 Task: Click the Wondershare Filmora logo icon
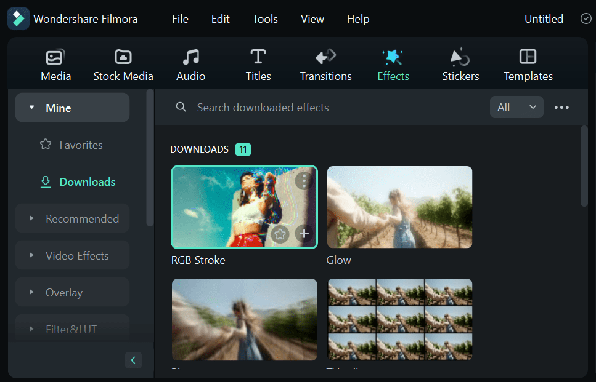(x=18, y=18)
